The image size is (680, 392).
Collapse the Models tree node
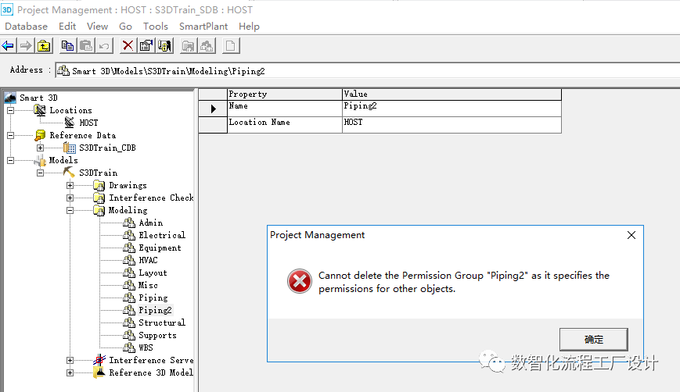click(x=10, y=161)
